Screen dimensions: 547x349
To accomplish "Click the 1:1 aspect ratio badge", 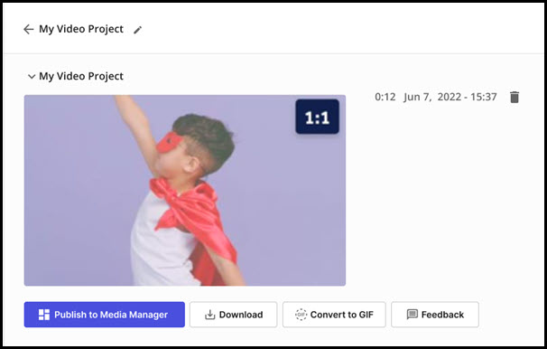I will click(x=317, y=117).
